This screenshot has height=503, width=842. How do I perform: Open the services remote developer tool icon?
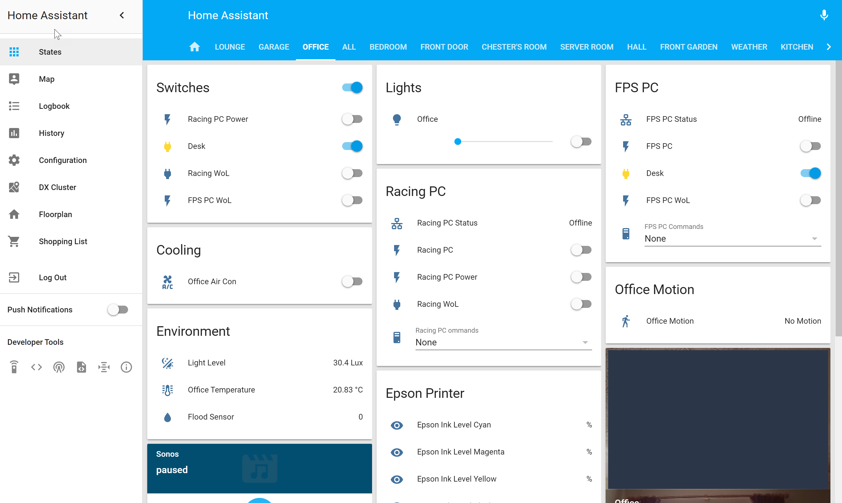tap(14, 367)
